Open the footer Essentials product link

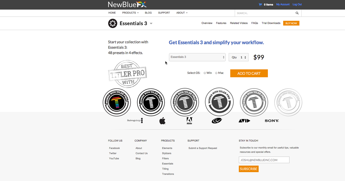(x=167, y=164)
